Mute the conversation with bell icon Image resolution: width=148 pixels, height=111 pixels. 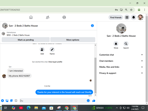[x=116, y=44]
